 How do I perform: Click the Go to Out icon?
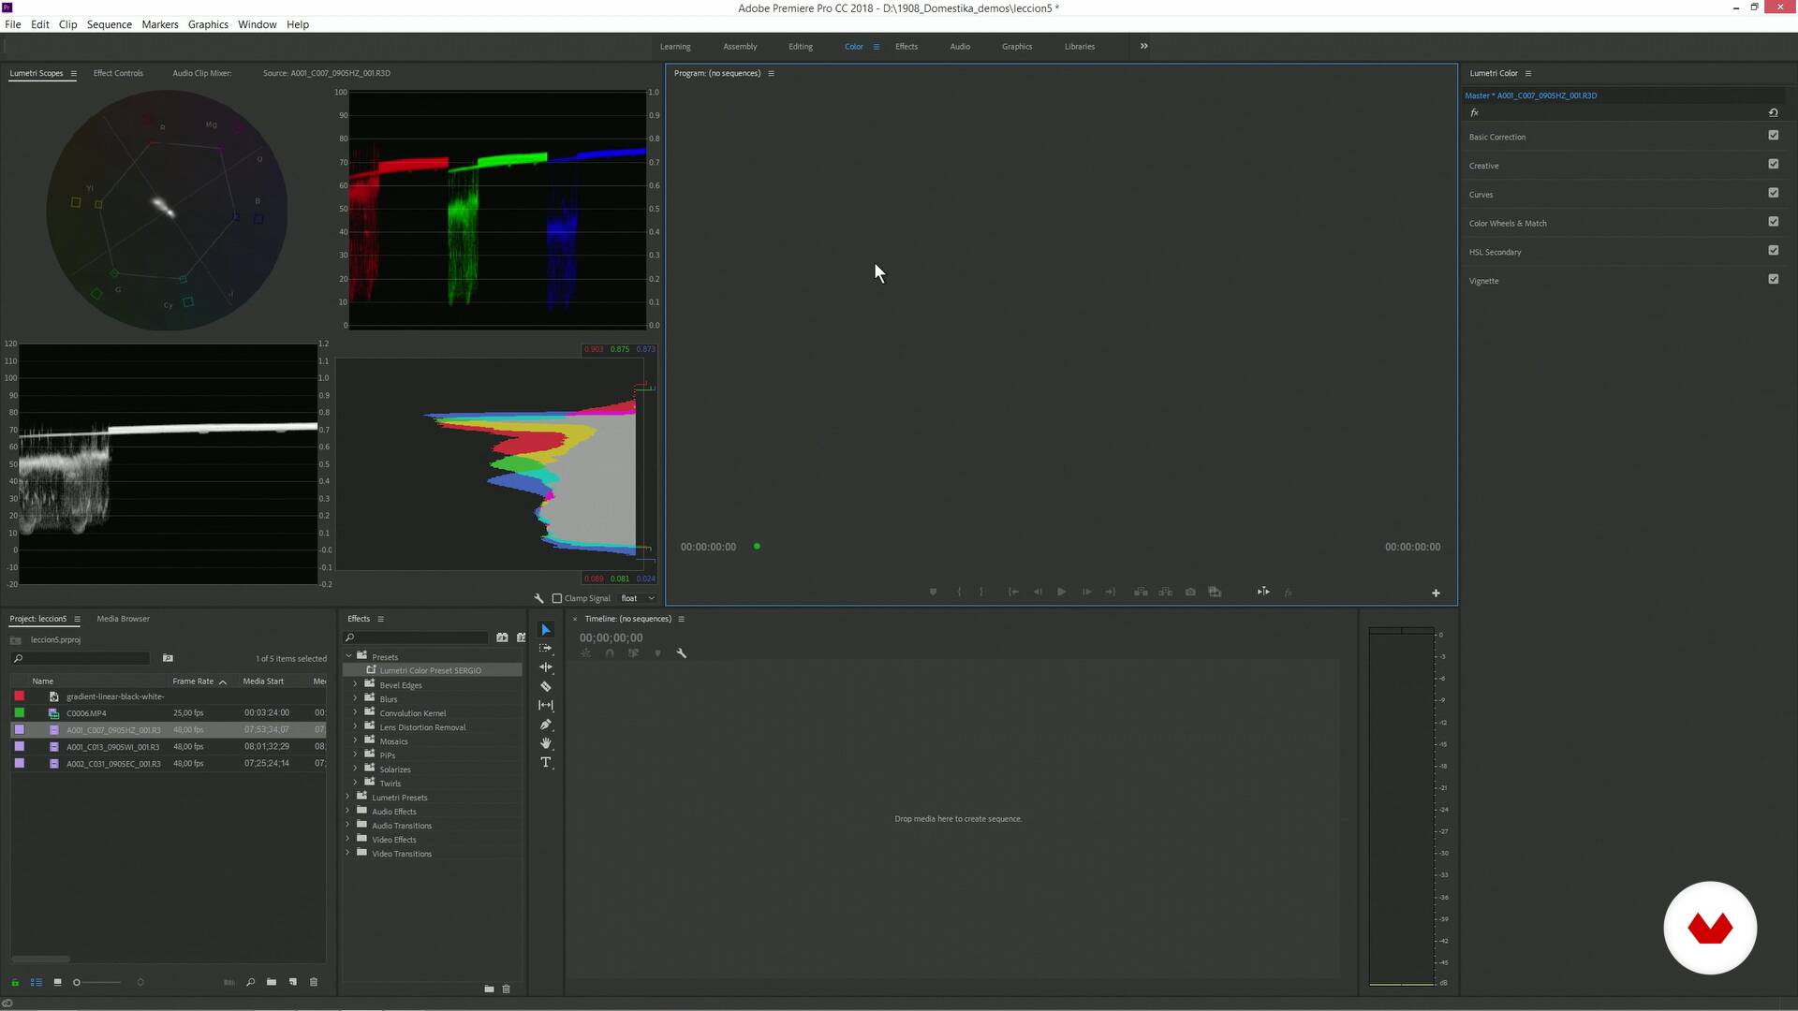(1111, 592)
